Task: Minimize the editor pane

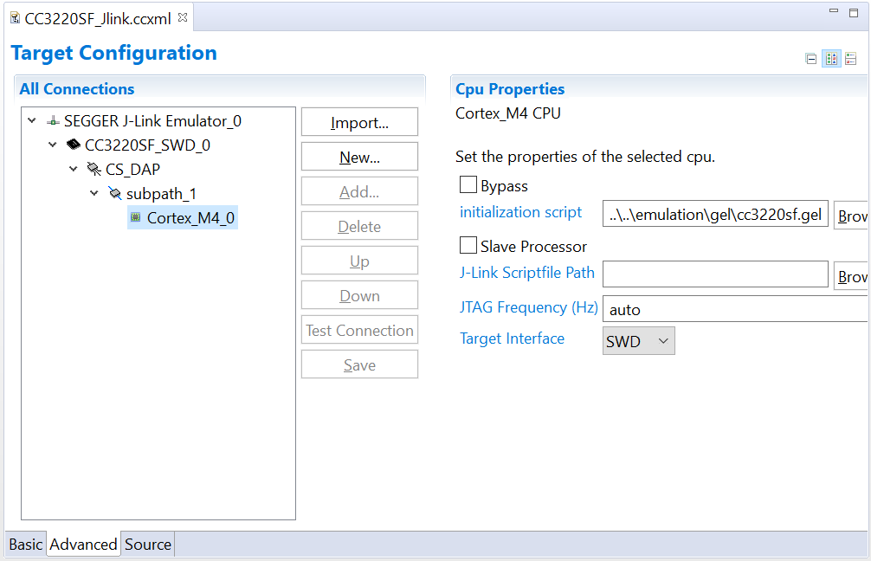Action: tap(833, 11)
